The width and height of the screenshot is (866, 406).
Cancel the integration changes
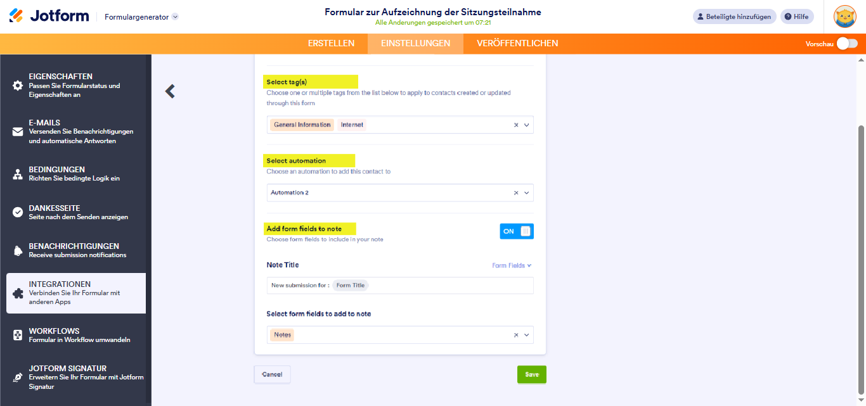(272, 374)
